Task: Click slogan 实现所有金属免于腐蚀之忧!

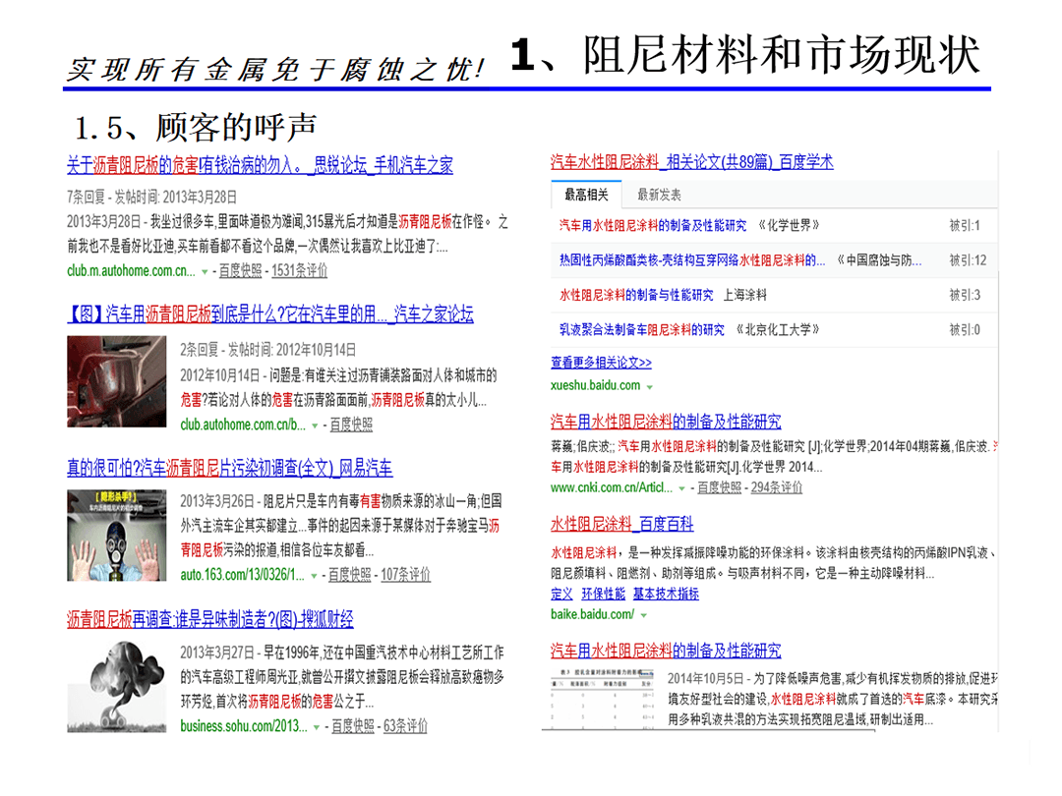Action: point(276,70)
